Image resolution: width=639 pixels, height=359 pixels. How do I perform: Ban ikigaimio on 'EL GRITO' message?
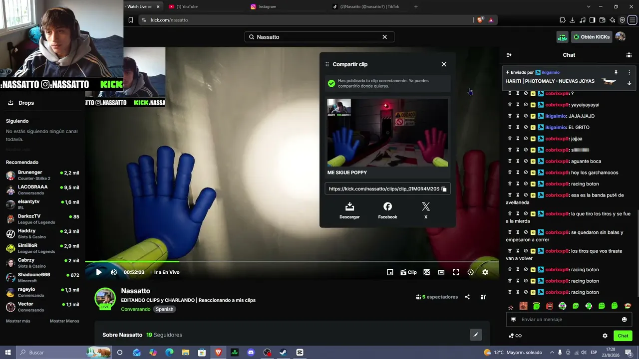point(526,127)
